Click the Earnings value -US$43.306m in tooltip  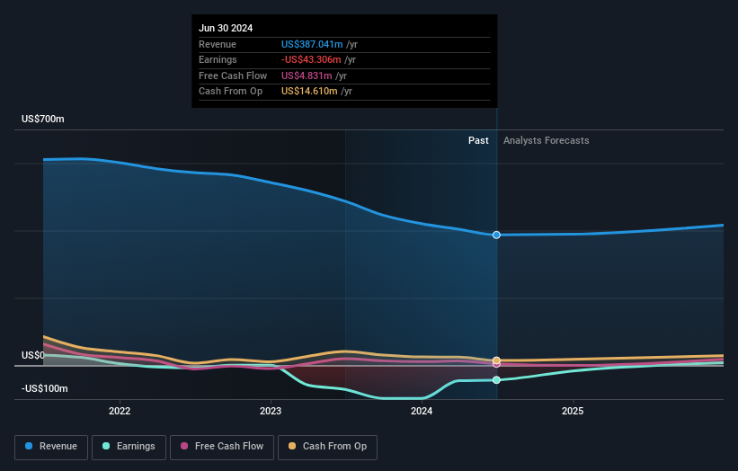311,59
